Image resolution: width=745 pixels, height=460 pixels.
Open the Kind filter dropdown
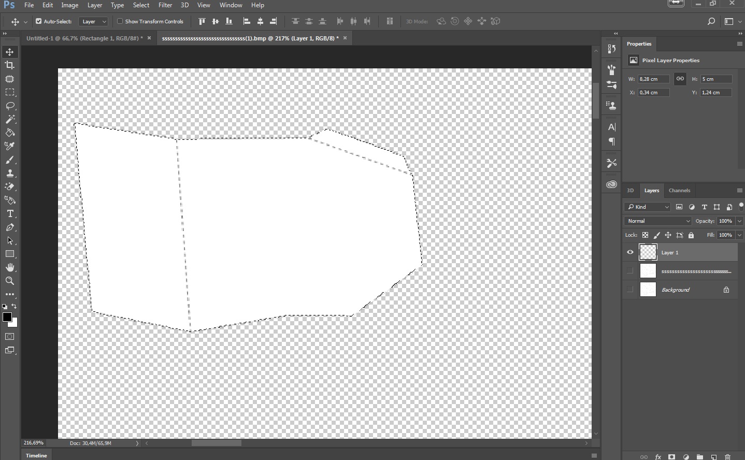point(648,207)
